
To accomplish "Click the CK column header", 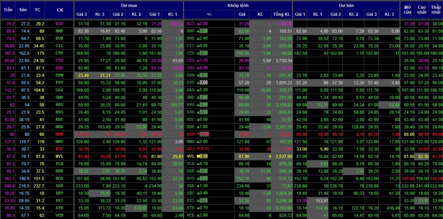I will (60, 9).
